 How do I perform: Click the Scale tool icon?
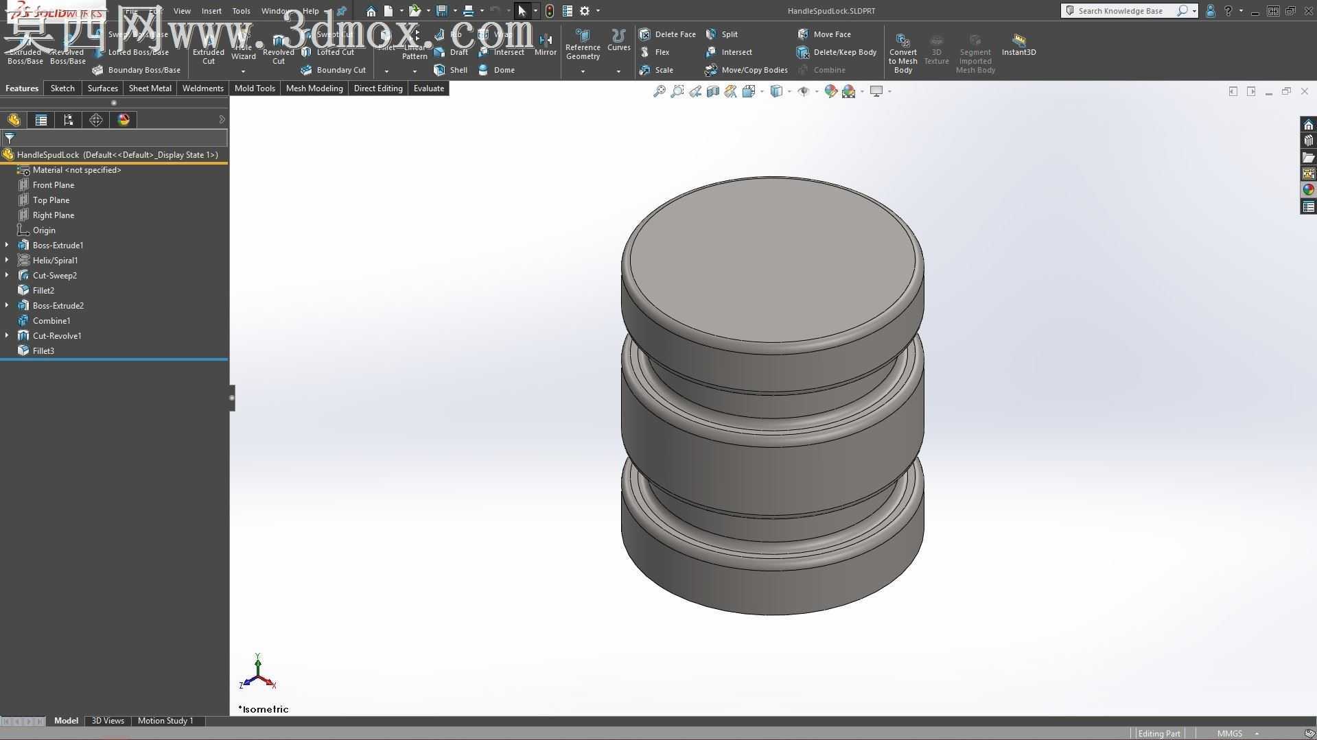(644, 70)
